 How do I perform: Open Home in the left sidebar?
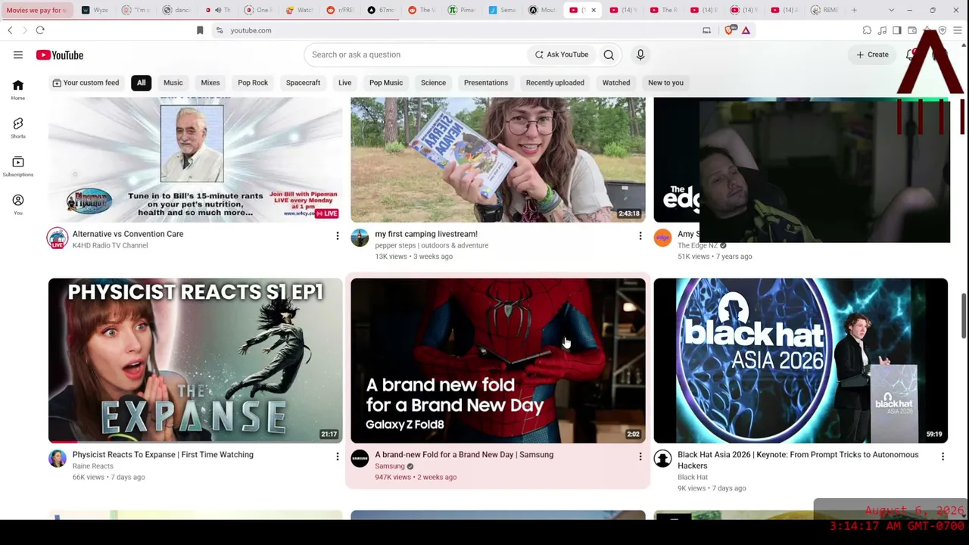17,89
